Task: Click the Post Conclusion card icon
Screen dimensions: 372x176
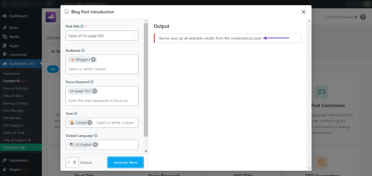Action: (x=321, y=92)
